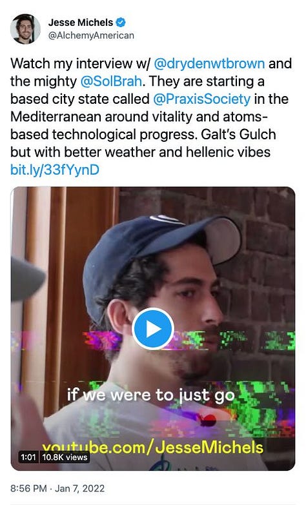The image size is (306, 505).
Task: Click the blue verified badge
Action: point(121,23)
